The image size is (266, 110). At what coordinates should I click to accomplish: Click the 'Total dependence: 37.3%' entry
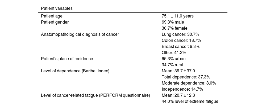[x=186, y=77]
